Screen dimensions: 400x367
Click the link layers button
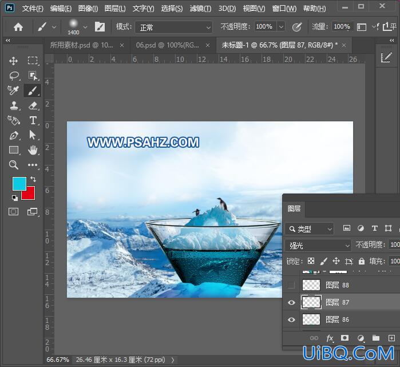click(314, 338)
